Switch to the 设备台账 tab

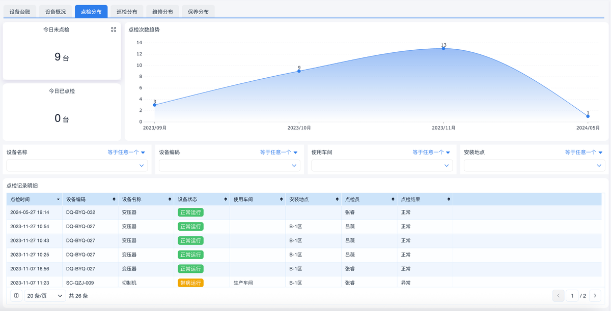[20, 12]
